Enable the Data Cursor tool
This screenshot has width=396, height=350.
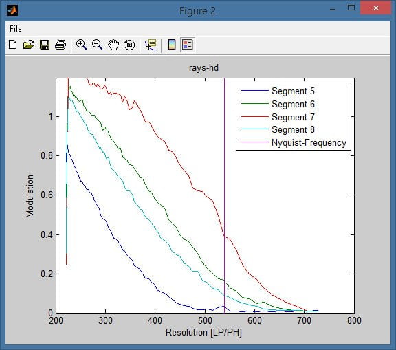click(x=151, y=45)
